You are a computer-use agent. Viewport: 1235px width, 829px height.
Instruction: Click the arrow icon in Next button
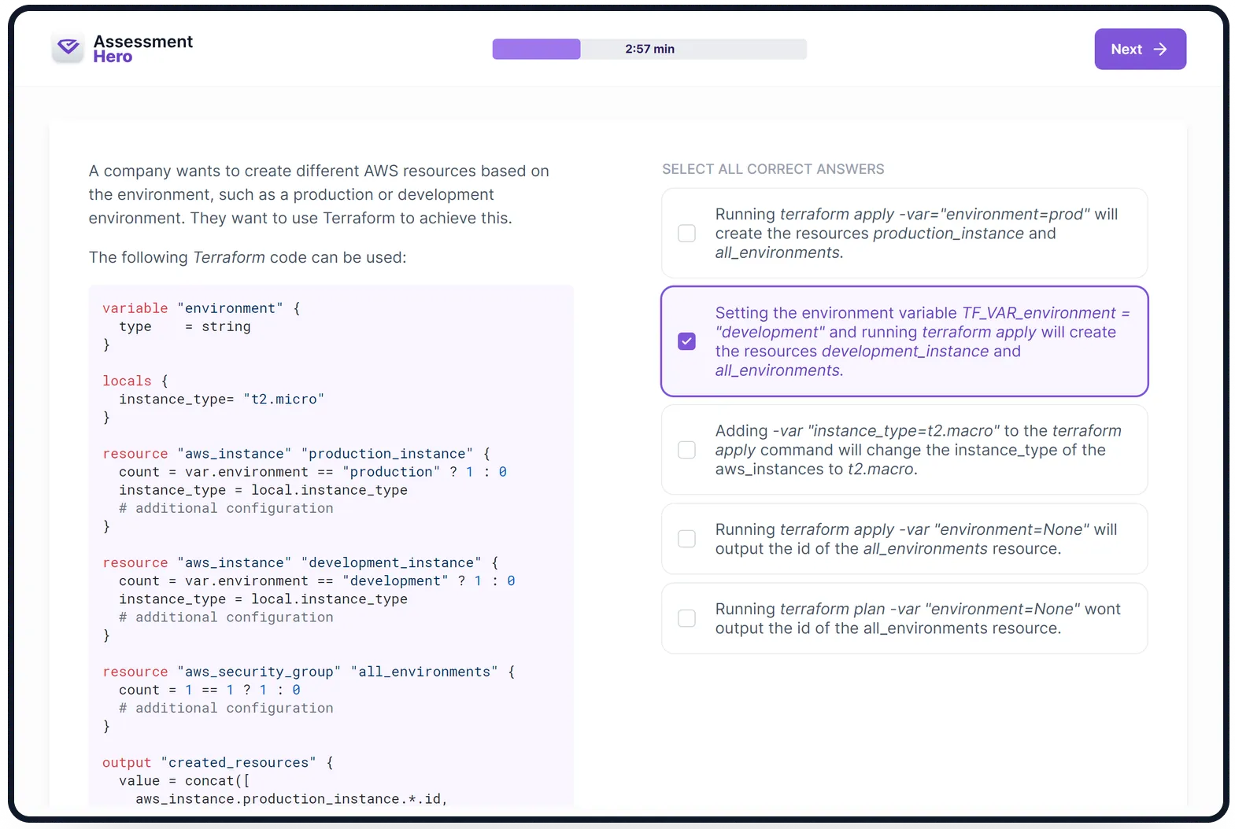point(1160,49)
